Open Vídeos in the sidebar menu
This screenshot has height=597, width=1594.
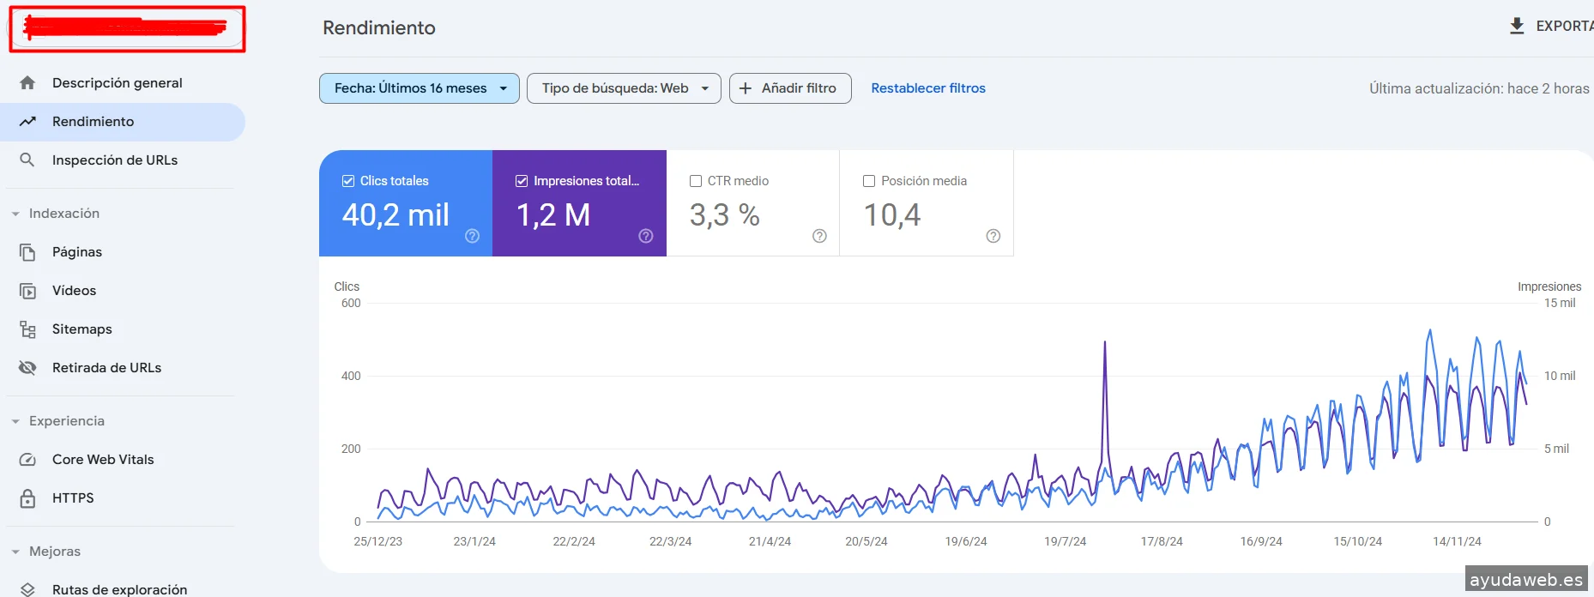[x=74, y=291]
